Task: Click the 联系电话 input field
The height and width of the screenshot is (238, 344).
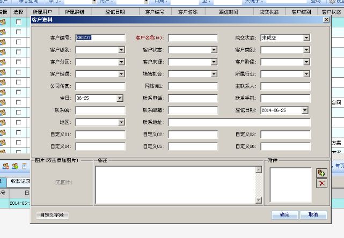Action: 193,98
